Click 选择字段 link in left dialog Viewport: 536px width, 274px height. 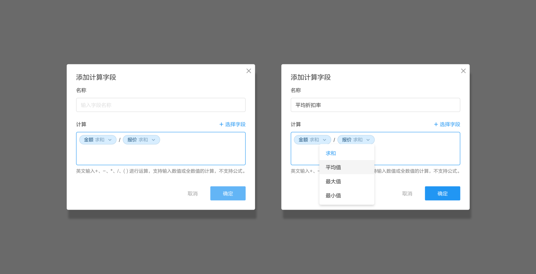pyautogui.click(x=232, y=124)
